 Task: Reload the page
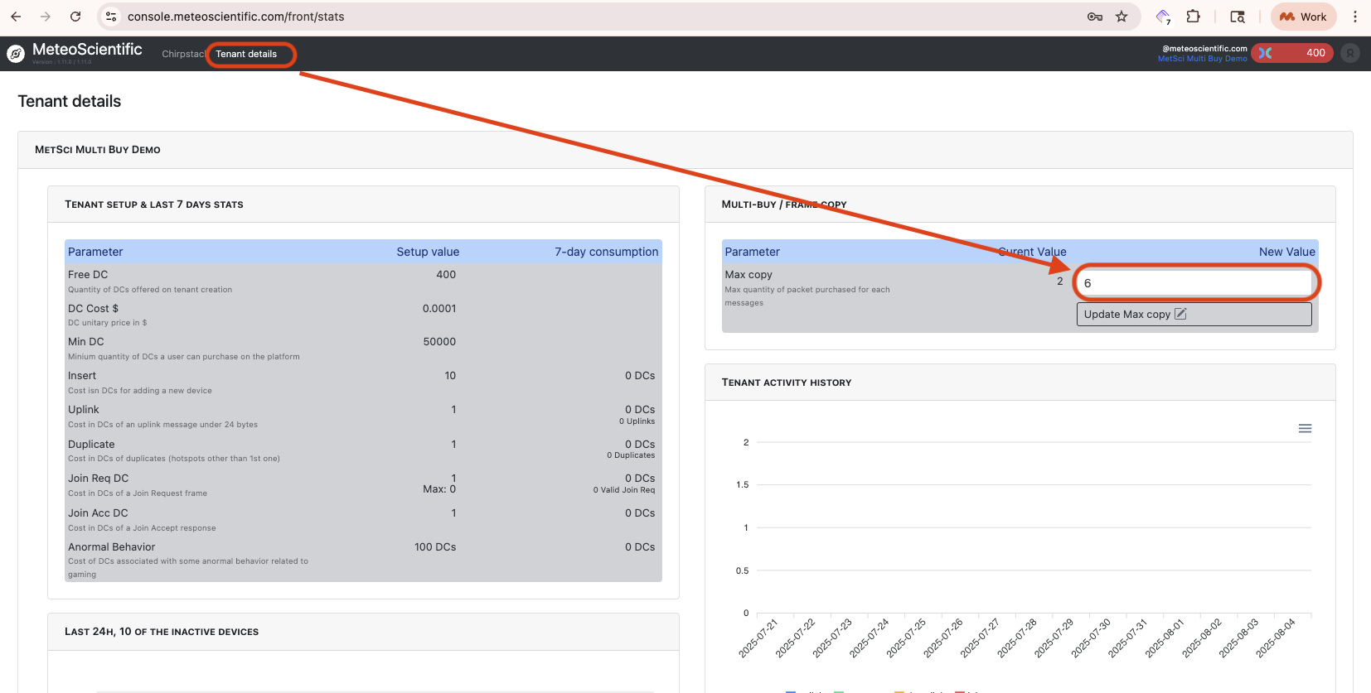coord(75,17)
